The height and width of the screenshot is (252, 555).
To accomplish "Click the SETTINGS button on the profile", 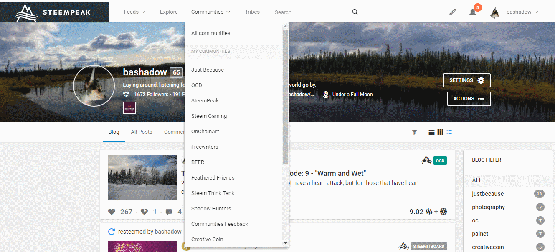I will (466, 80).
